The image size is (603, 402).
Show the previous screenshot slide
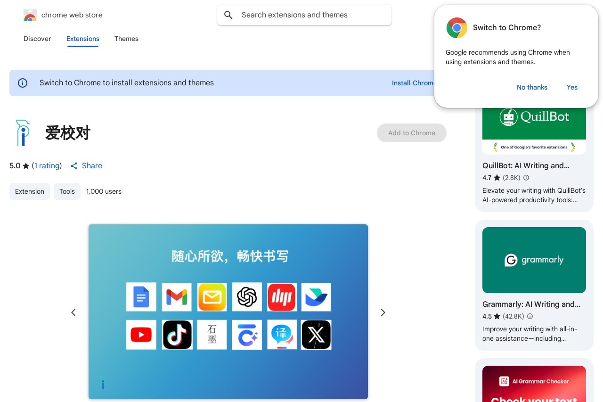tap(73, 312)
